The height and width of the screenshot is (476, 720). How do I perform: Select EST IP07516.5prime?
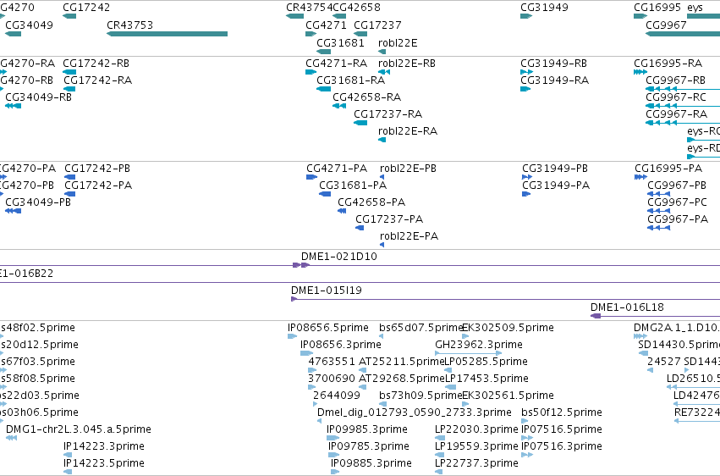pos(562,429)
